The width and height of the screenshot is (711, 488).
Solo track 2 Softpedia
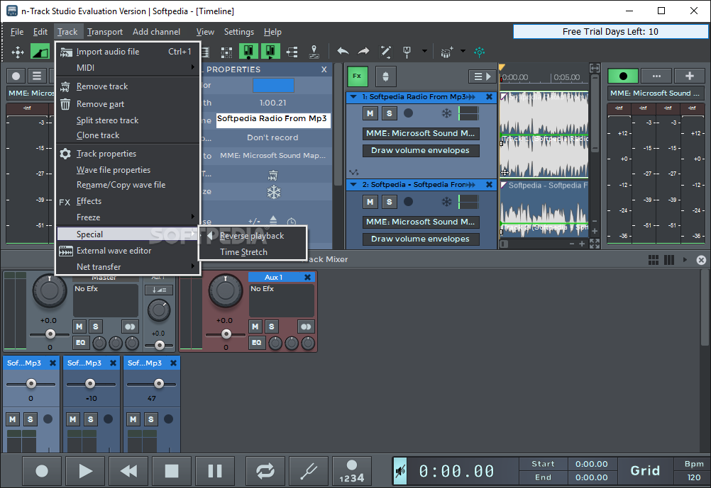(389, 202)
